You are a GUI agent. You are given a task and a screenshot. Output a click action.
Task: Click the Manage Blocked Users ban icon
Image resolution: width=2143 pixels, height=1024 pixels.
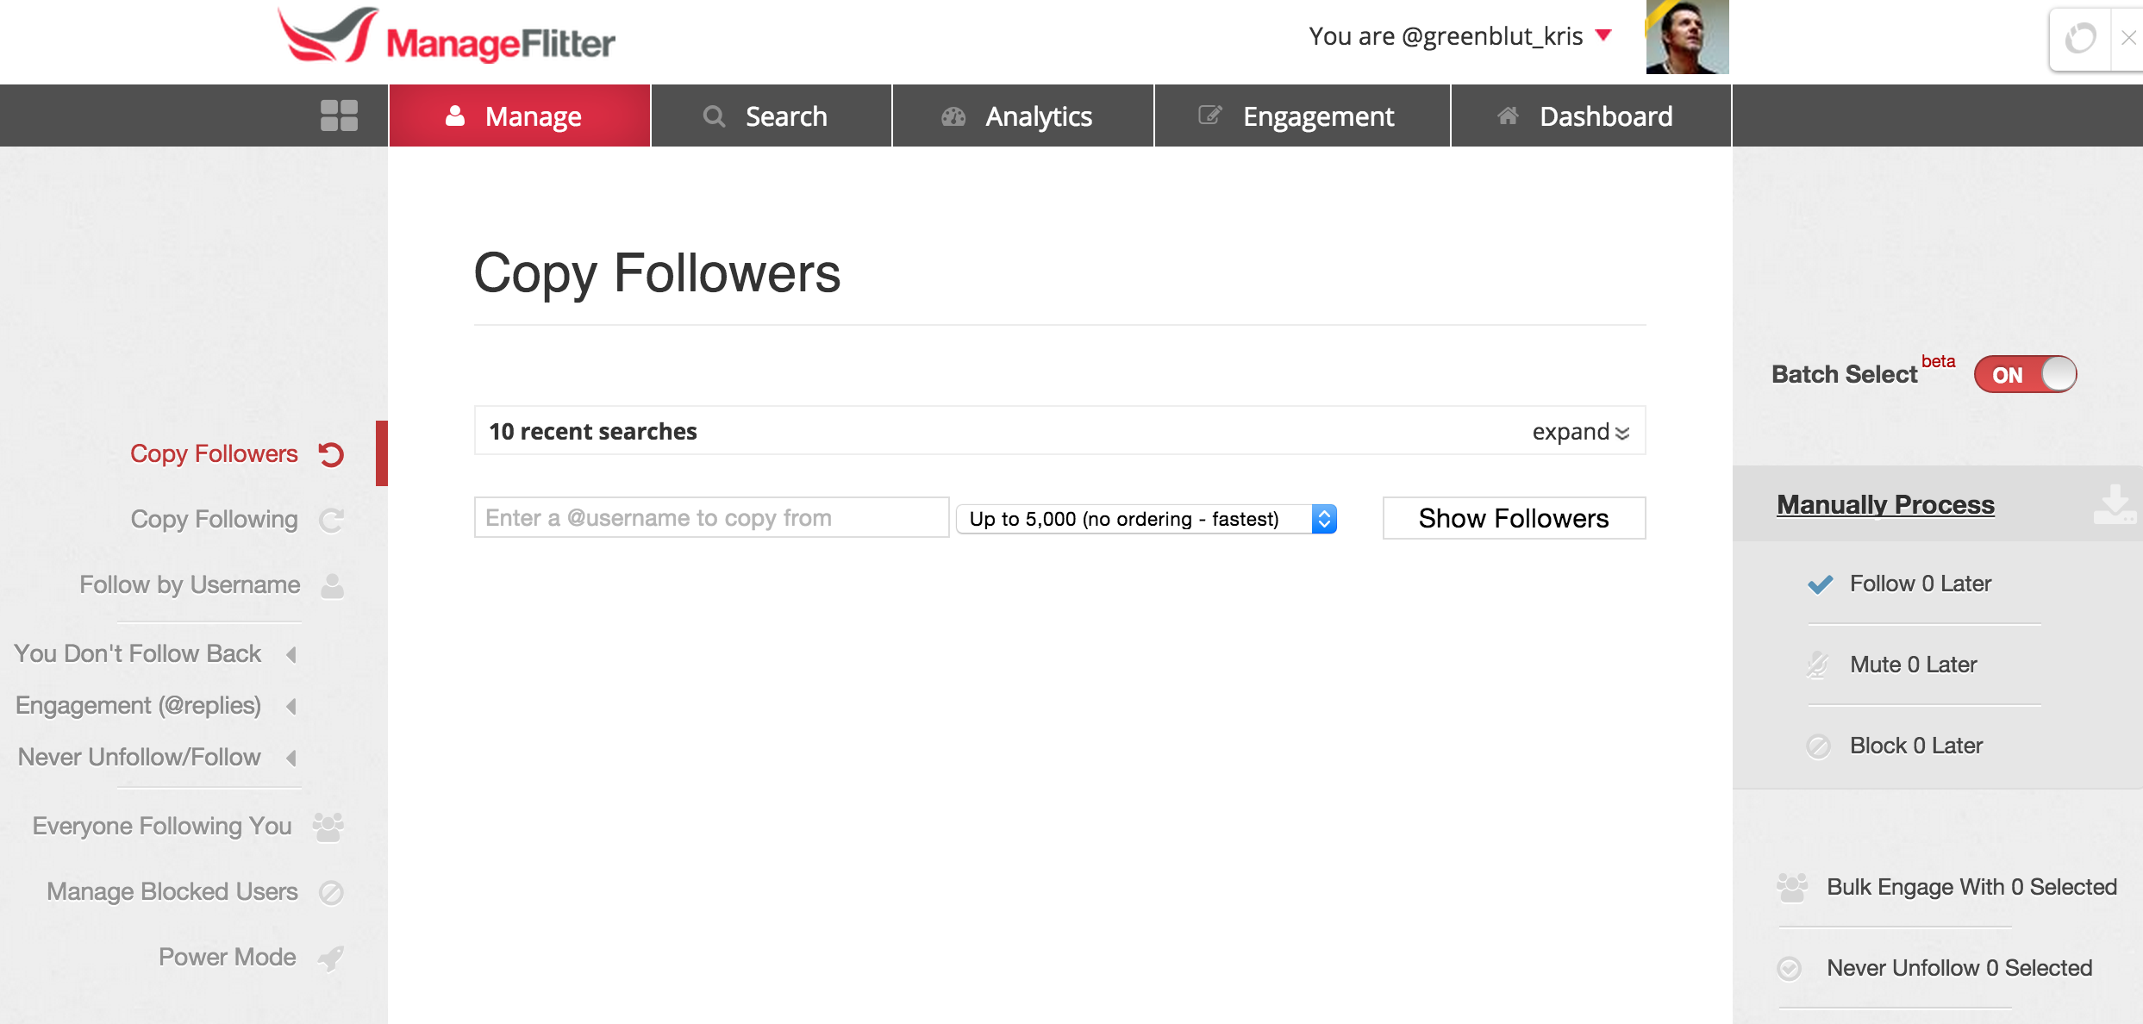click(331, 892)
